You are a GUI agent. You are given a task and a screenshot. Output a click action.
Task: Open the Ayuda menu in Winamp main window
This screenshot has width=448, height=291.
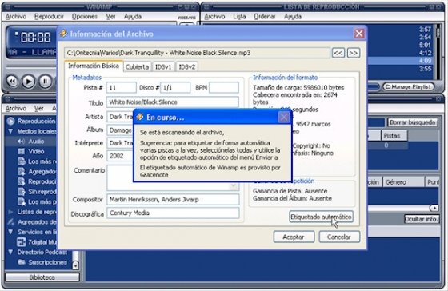[133, 17]
